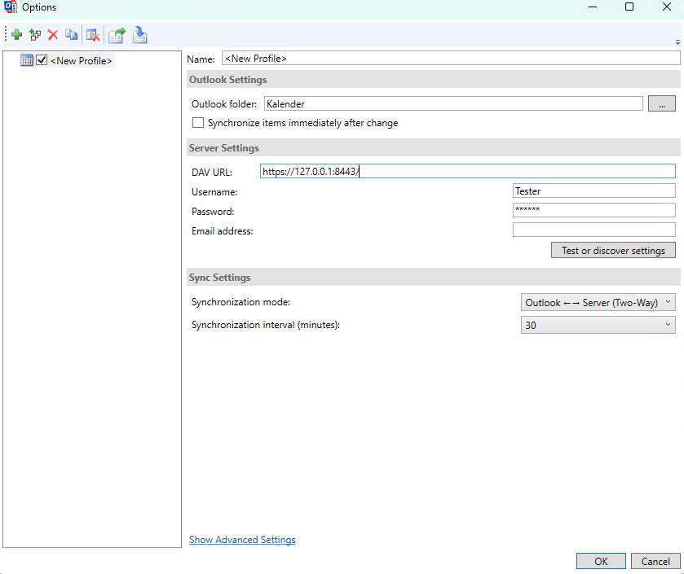The height and width of the screenshot is (574, 684).
Task: Enable Synchronize items immediately after change
Action: click(197, 123)
